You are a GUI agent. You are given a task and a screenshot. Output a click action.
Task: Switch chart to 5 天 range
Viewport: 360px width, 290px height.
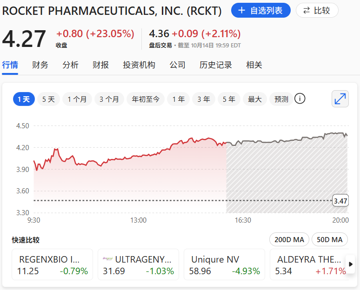(x=48, y=99)
